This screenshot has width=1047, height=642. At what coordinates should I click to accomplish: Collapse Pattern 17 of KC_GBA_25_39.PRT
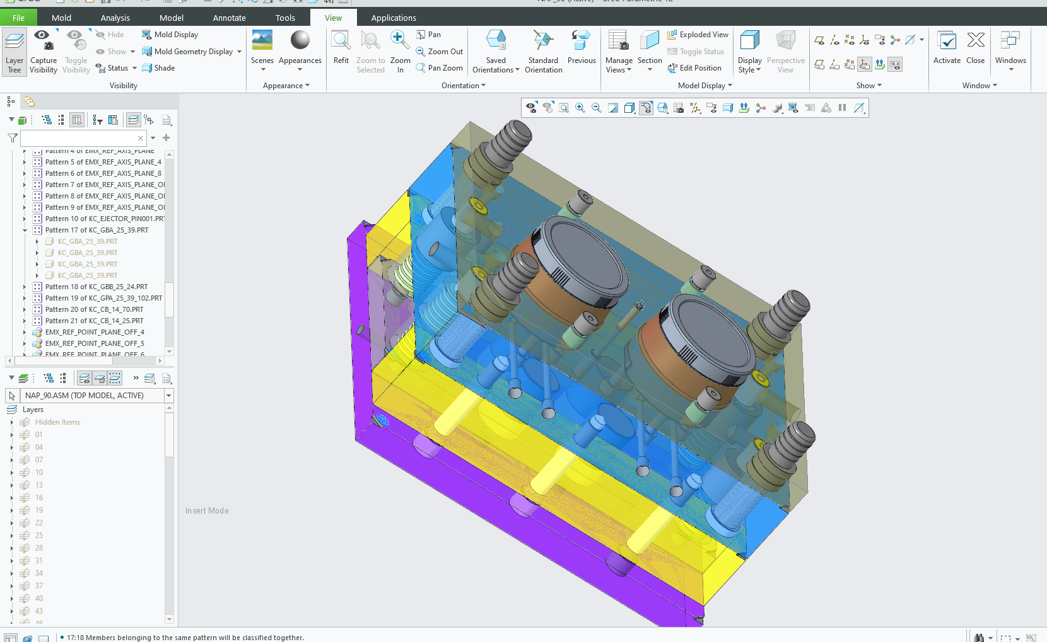[25, 230]
